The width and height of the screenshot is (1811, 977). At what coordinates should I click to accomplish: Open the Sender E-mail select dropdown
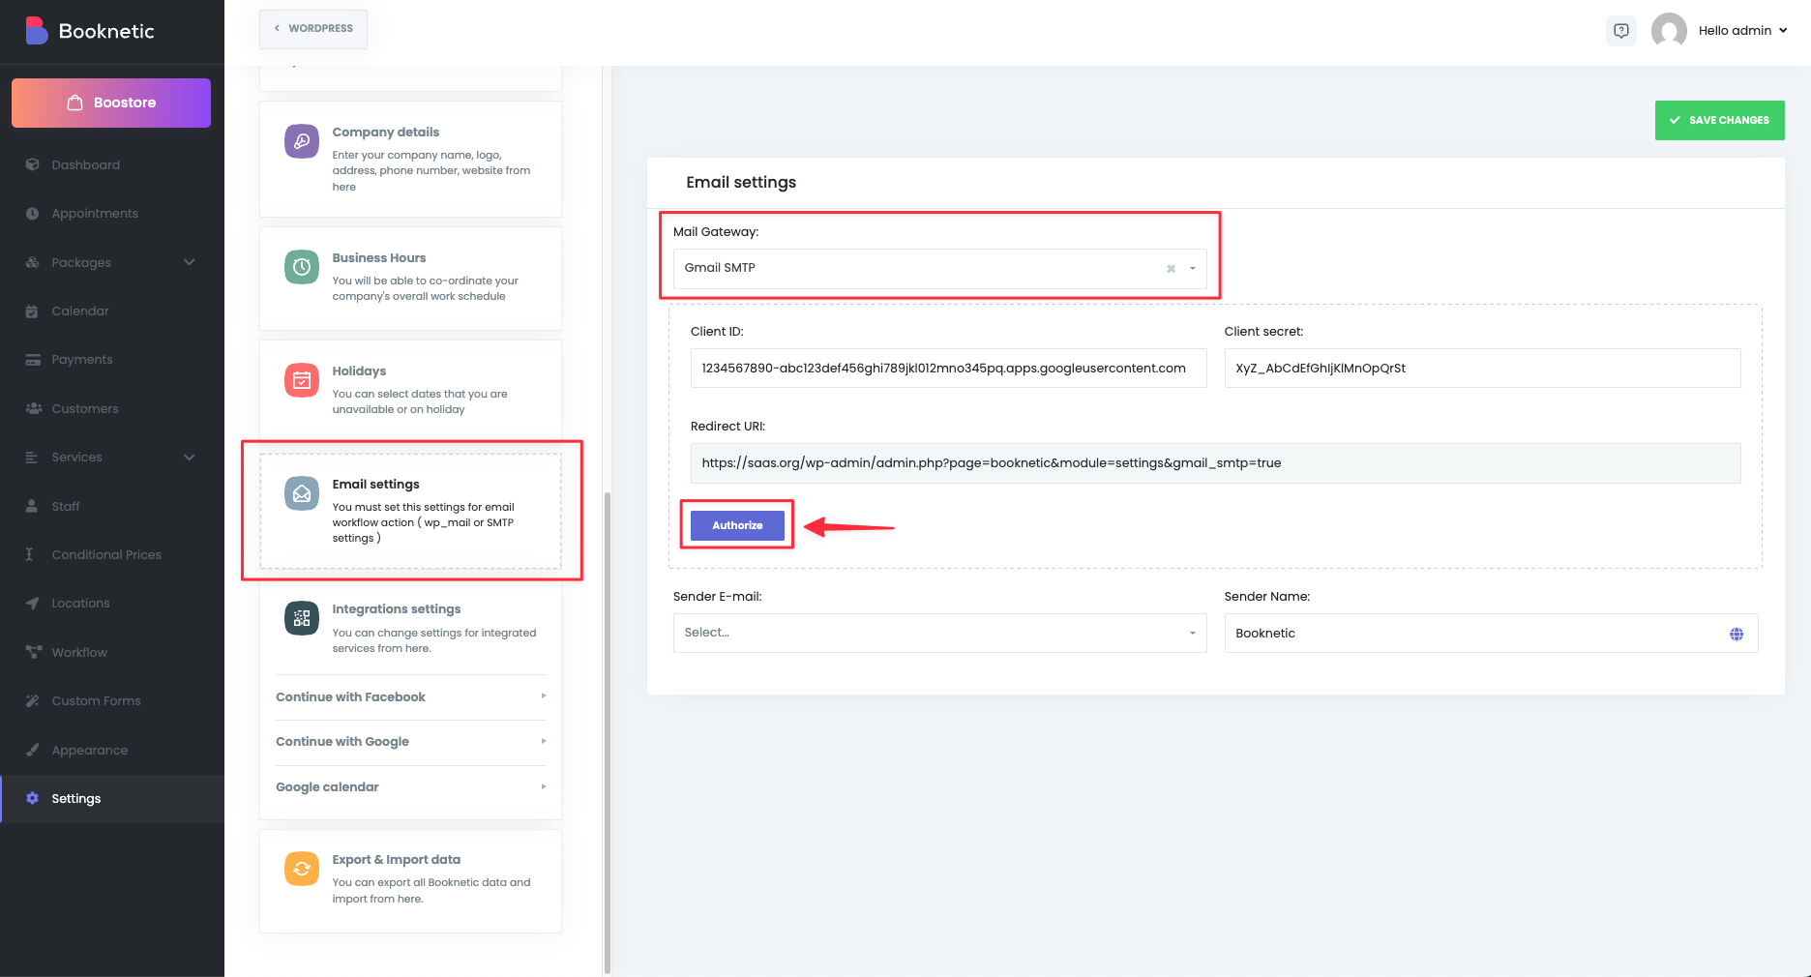point(938,633)
